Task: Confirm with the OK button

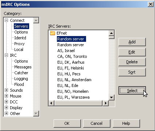Action: coord(67,123)
